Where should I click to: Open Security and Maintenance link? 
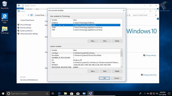(29, 80)
